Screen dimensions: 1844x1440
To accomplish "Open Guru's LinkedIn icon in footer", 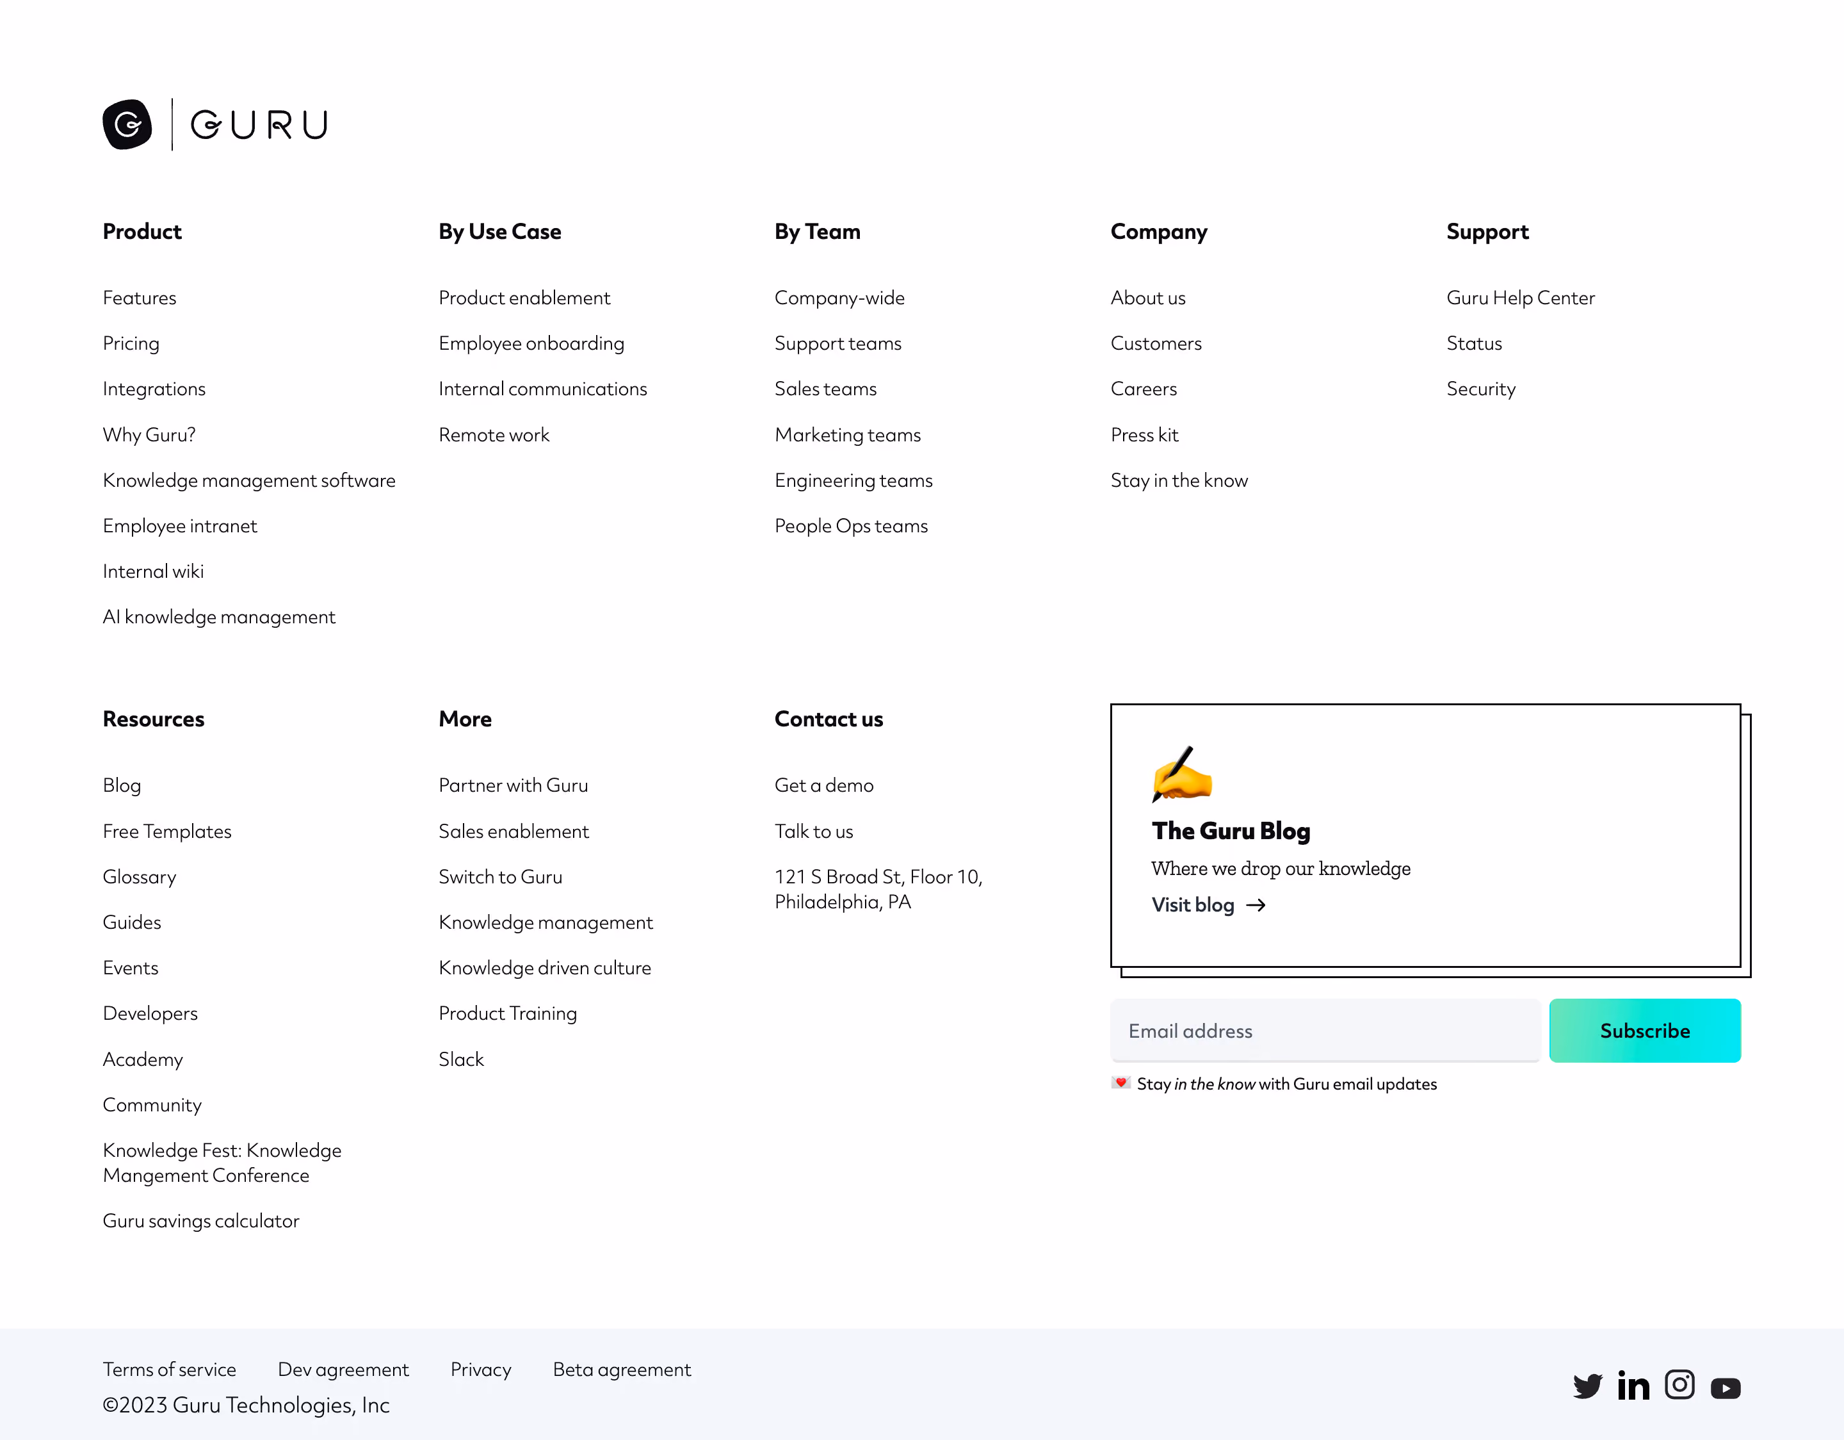I will [x=1633, y=1385].
